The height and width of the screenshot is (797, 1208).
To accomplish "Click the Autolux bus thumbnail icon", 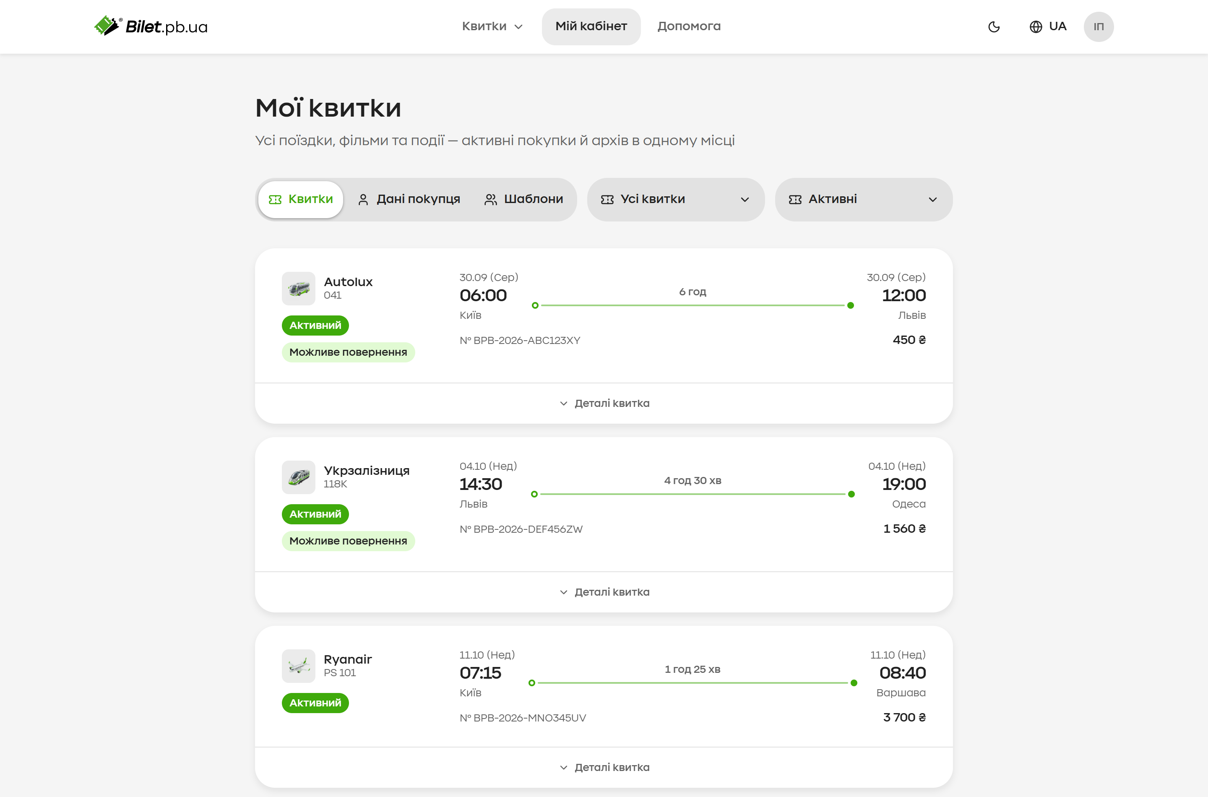I will pos(299,288).
